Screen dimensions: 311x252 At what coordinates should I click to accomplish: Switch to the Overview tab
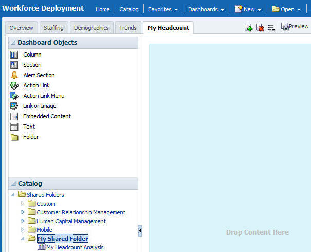tap(22, 28)
